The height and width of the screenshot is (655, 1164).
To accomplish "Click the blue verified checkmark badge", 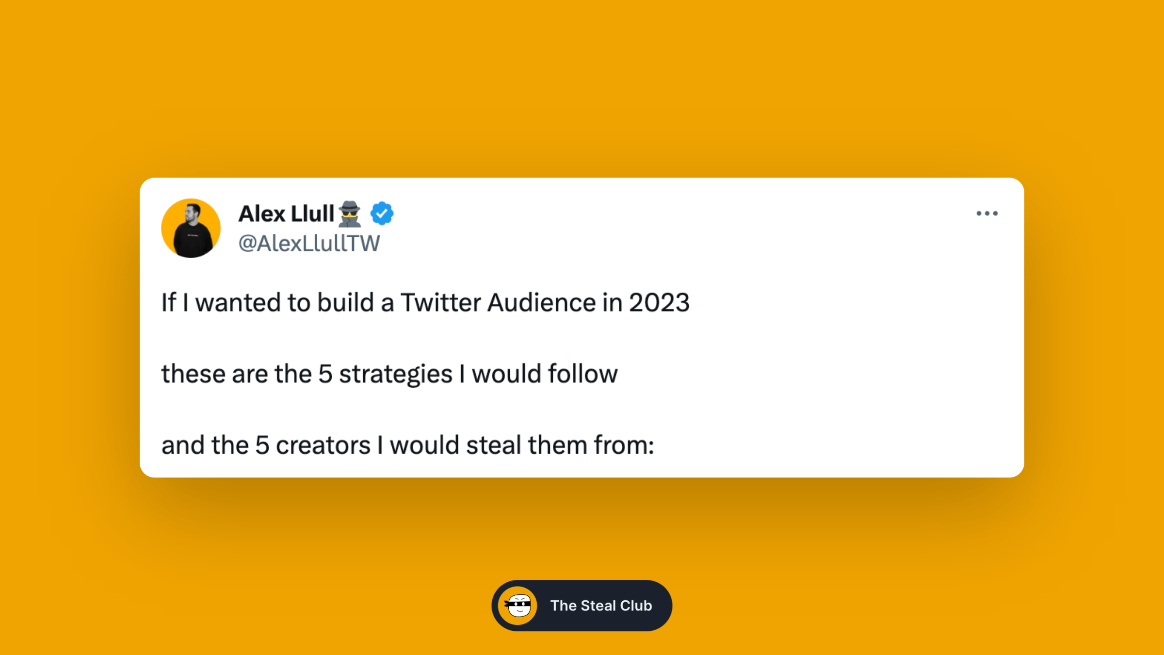I will coord(382,213).
